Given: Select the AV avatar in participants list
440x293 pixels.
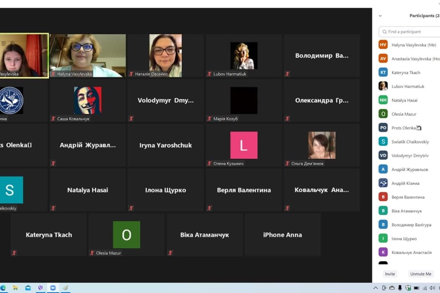Looking at the screenshot, I should coord(383,58).
